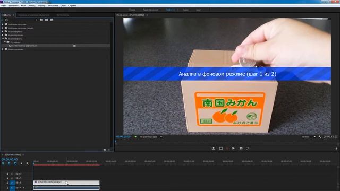Toggle lock on track V3
Viewport: 340px width, 191px height.
7,174
